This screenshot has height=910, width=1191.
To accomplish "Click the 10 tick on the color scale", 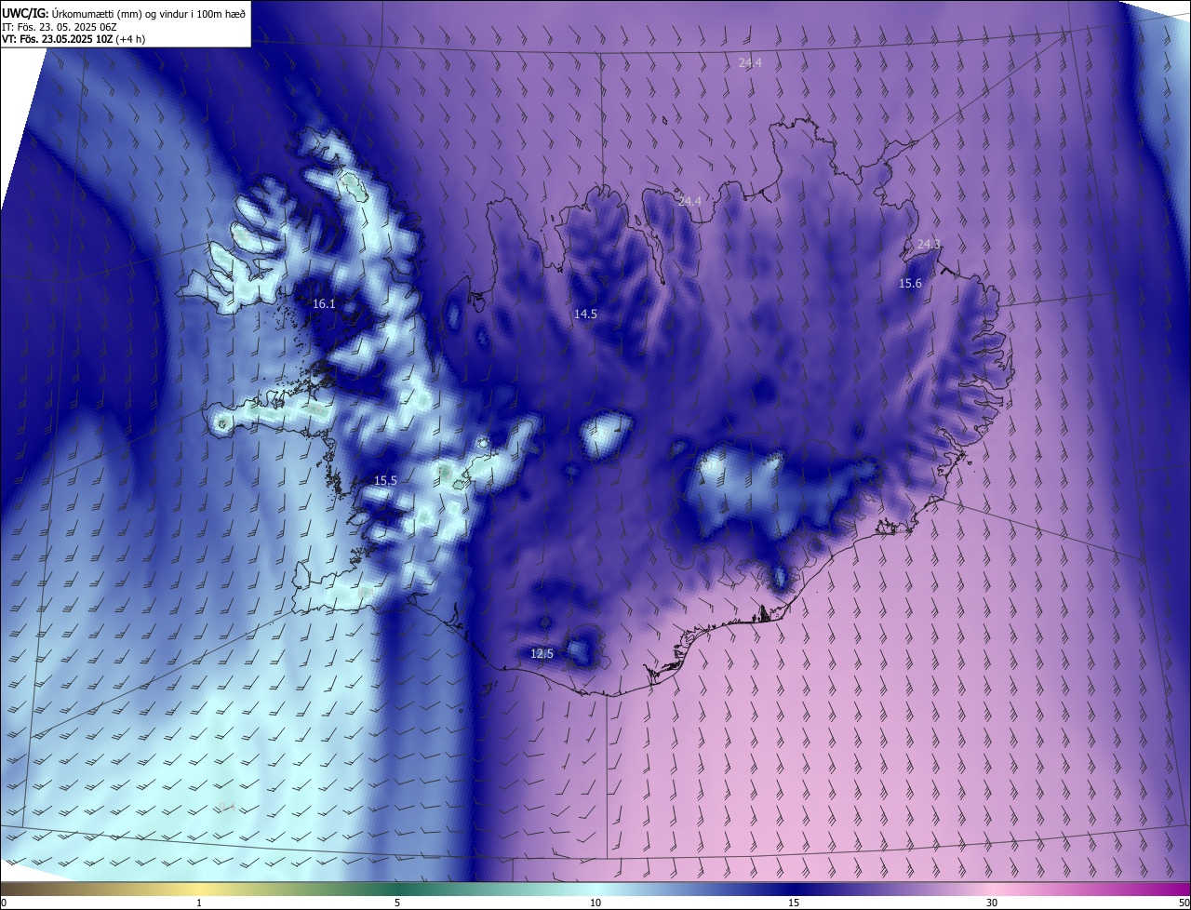I will pos(595,903).
